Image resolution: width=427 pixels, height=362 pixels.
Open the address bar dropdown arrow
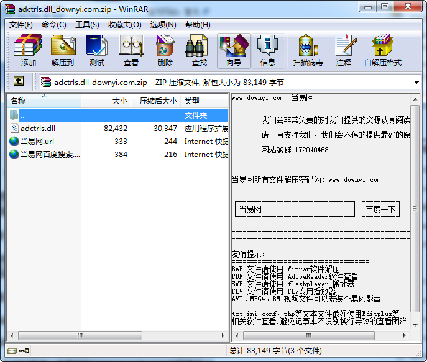pos(416,83)
